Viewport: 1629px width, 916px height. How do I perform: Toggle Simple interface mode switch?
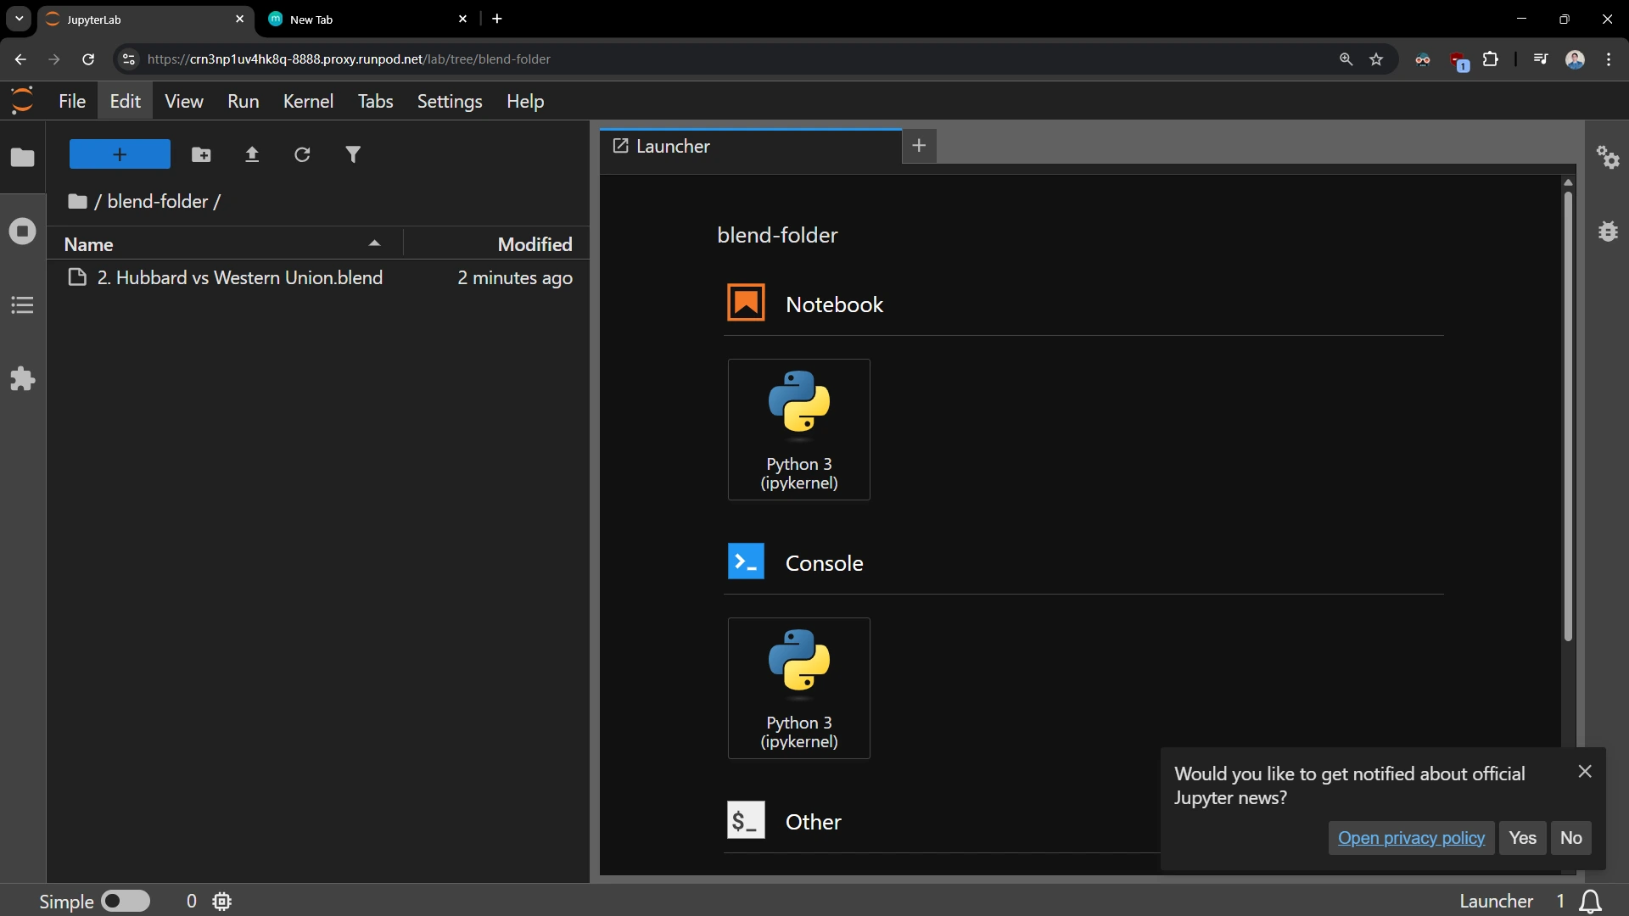pos(126,901)
